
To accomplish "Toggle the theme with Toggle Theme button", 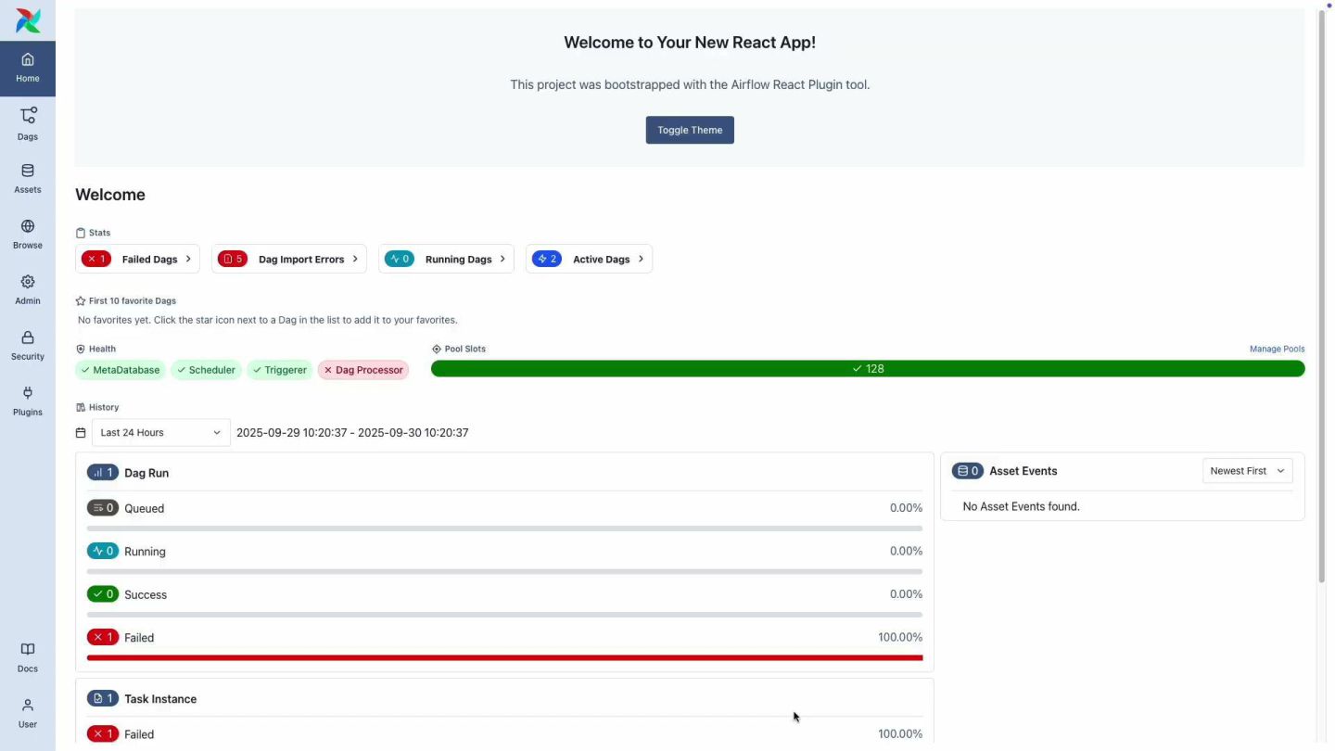I will 690,130.
